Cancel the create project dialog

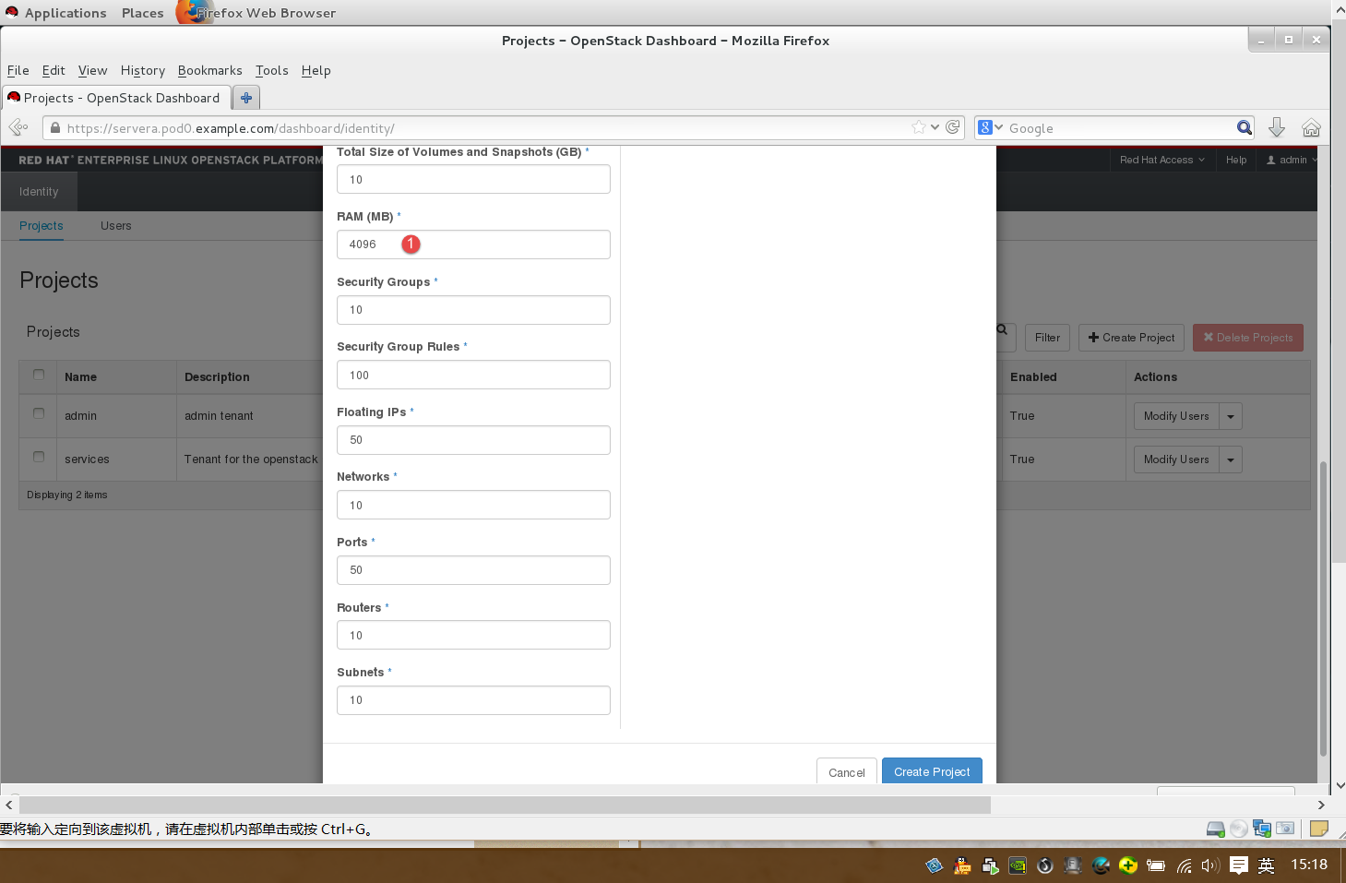pos(847,771)
